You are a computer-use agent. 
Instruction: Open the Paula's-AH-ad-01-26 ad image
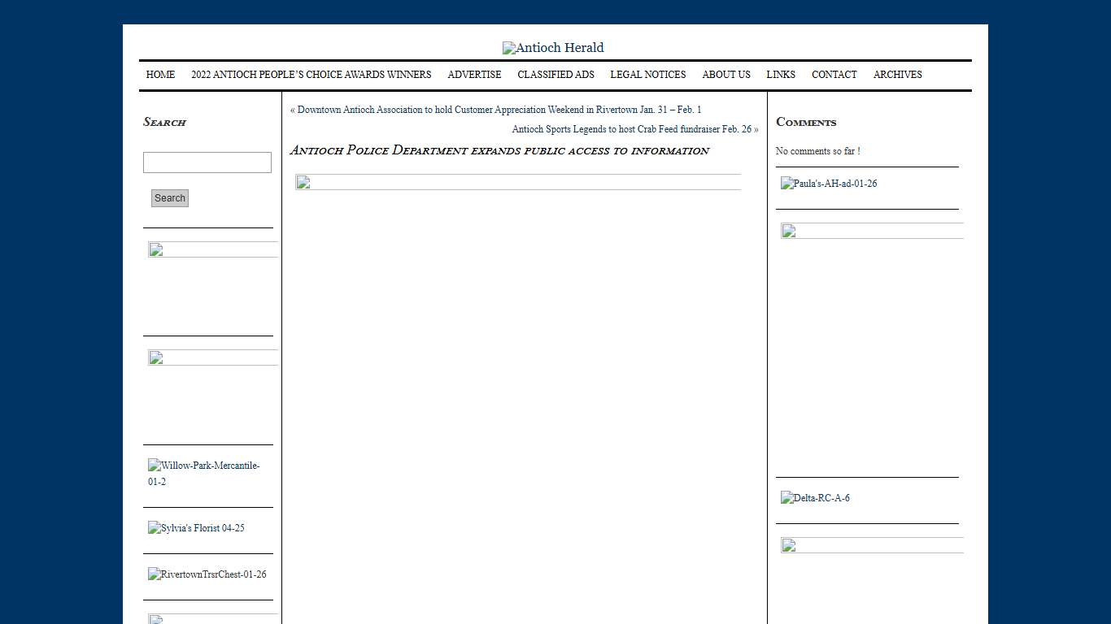click(x=829, y=184)
